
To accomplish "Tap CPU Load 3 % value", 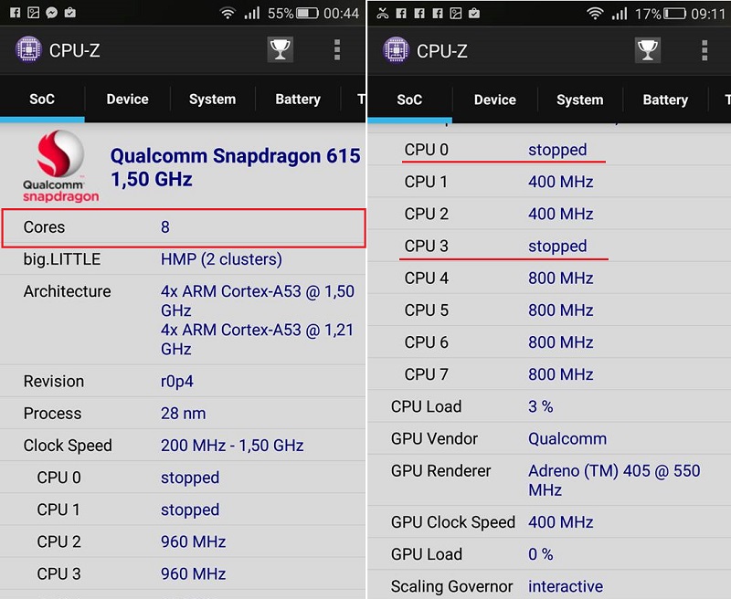I will click(x=540, y=406).
